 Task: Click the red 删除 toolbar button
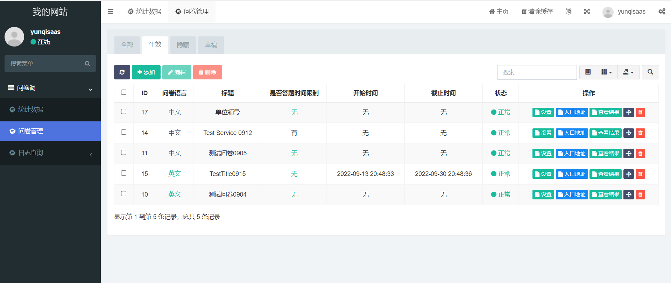(207, 72)
